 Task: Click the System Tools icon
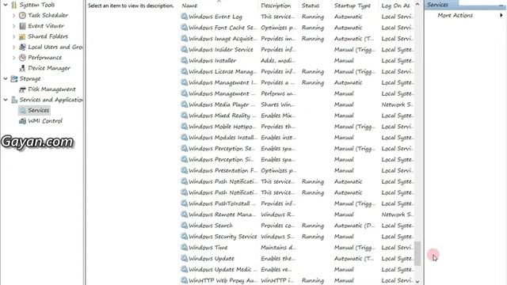[x=14, y=5]
